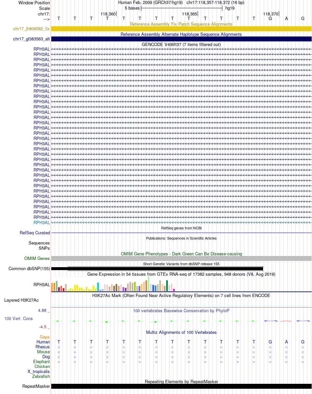
Task: Click the RefSeq Curated track label
Action: click(35, 233)
